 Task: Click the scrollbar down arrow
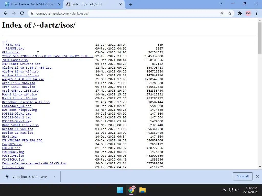coord(260,167)
